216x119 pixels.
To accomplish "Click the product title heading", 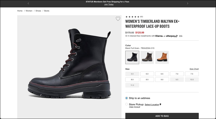I will (x=152, y=24).
